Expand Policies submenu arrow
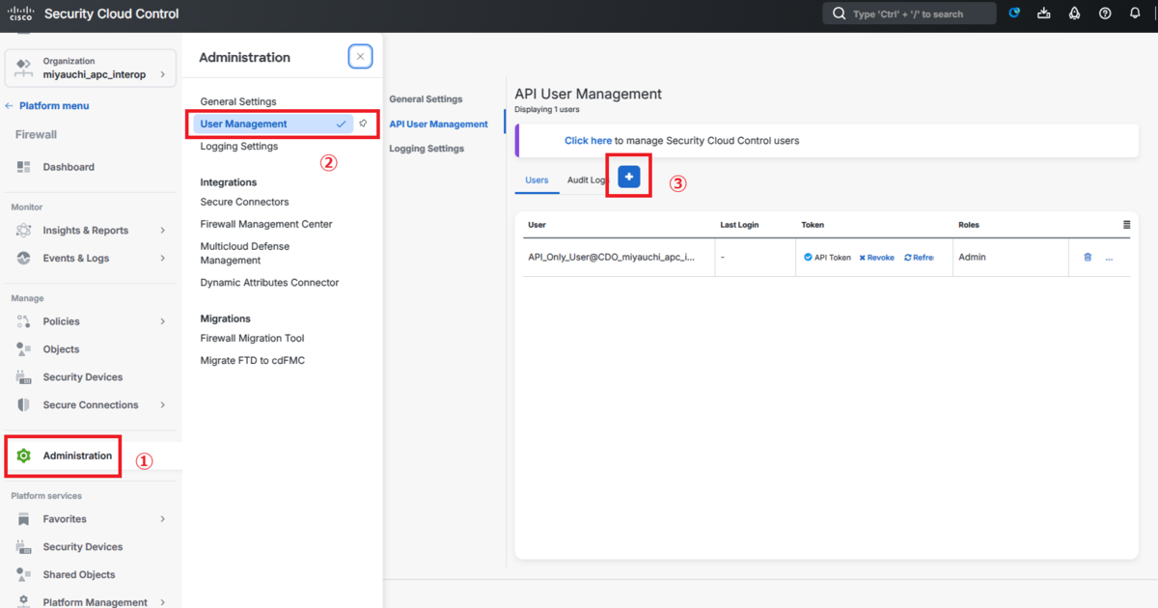The width and height of the screenshot is (1158, 608). point(162,321)
